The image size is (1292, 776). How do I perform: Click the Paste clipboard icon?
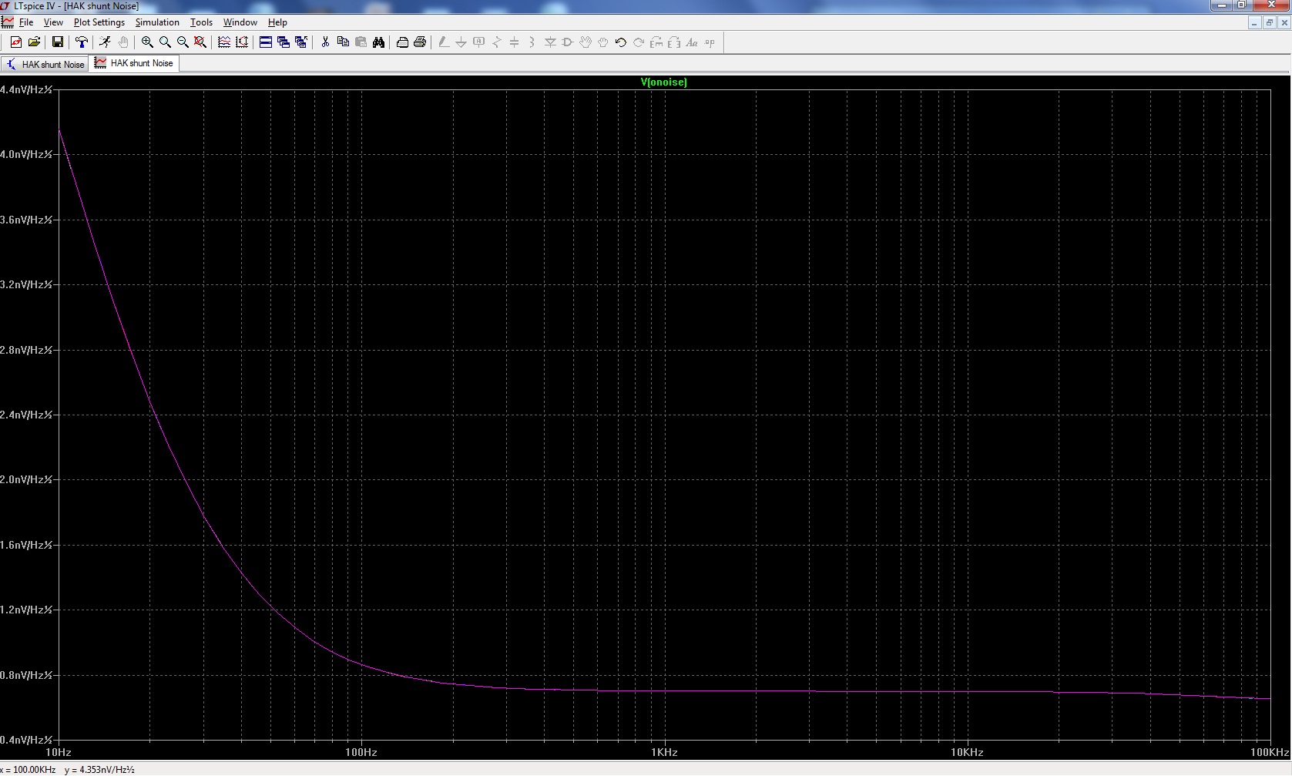361,42
